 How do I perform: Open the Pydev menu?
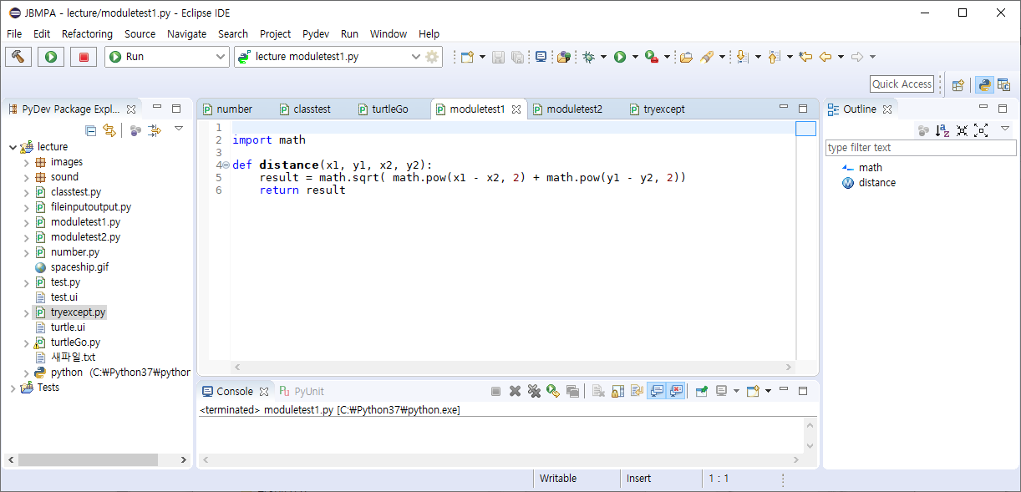315,34
